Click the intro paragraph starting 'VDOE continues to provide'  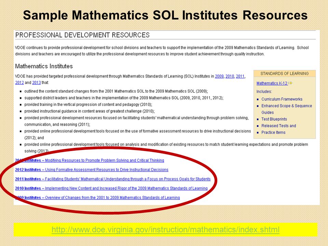(x=162, y=51)
